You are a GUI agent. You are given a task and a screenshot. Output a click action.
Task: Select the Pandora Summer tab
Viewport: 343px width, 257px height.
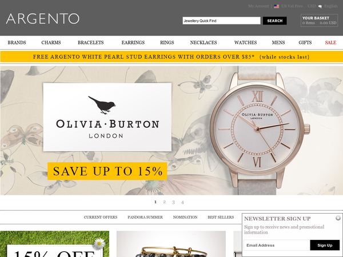coord(145,217)
